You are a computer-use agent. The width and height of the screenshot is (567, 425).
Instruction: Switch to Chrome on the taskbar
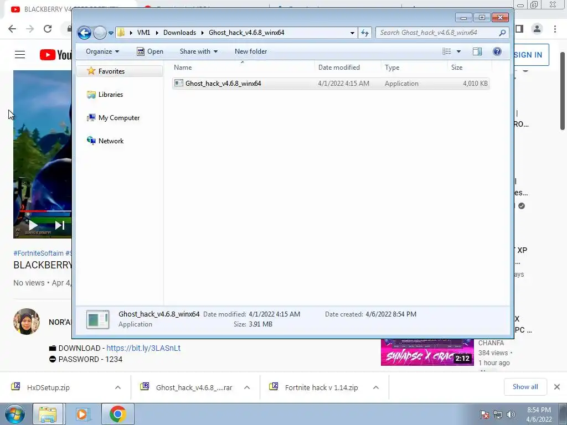pos(117,414)
